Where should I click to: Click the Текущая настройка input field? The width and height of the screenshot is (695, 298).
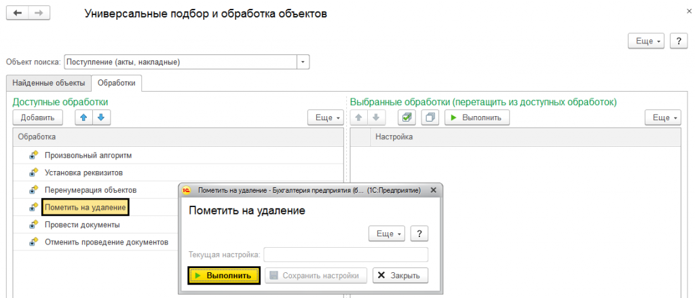pyautogui.click(x=345, y=255)
